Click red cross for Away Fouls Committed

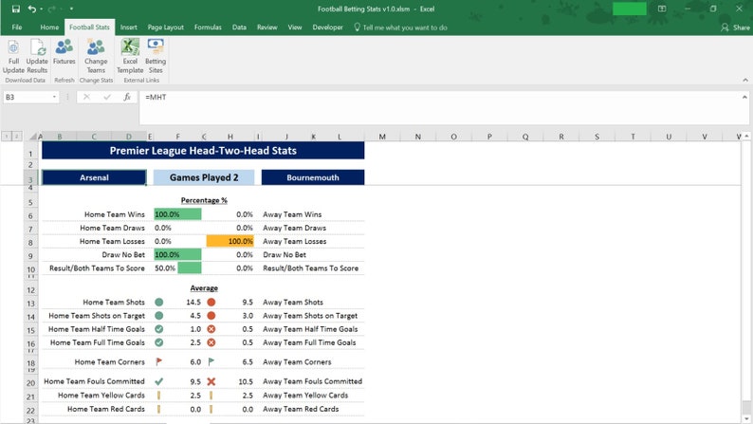211,381
